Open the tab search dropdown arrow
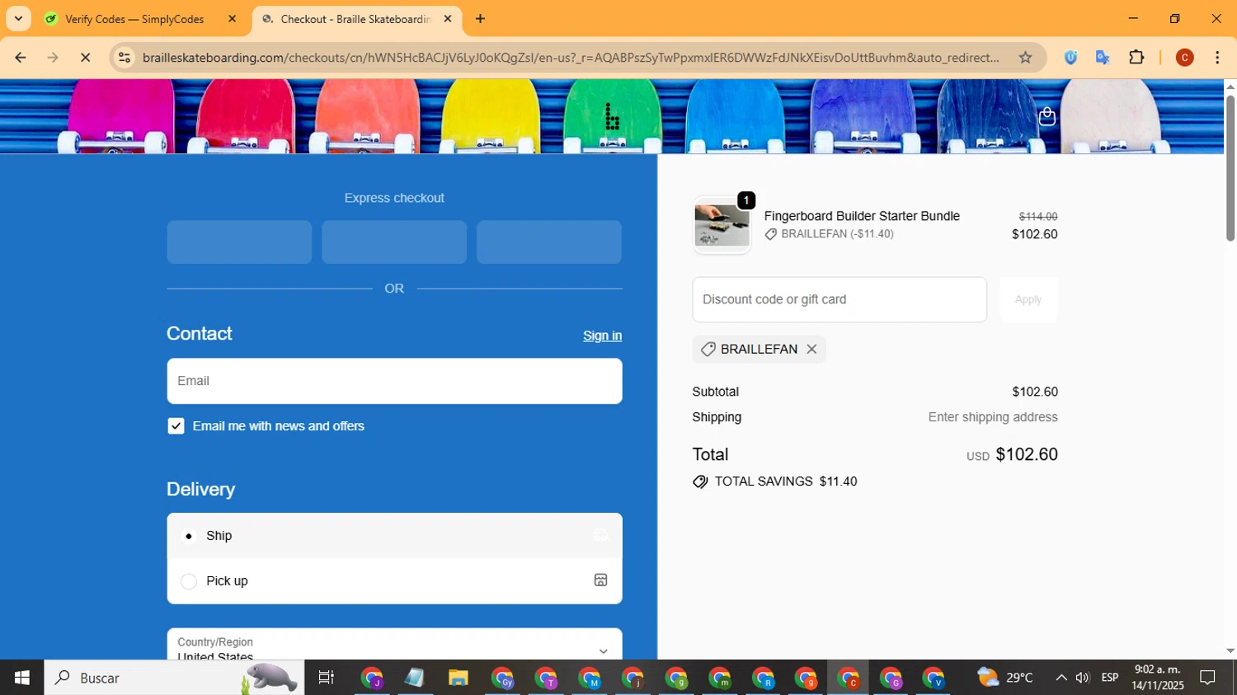Screen dimensions: 1237x695 pyautogui.click(x=18, y=19)
